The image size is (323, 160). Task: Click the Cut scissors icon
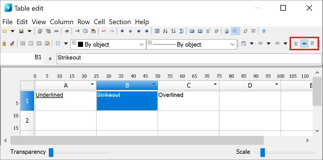[x=77, y=31]
